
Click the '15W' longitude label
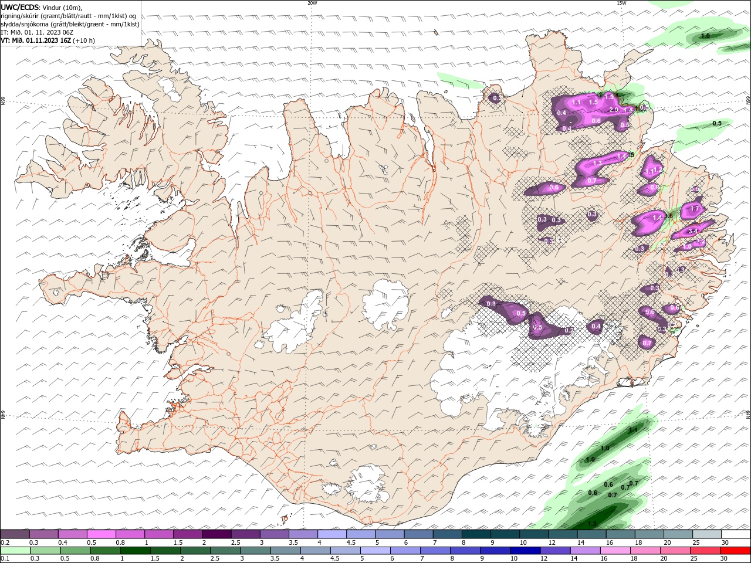tap(621, 3)
